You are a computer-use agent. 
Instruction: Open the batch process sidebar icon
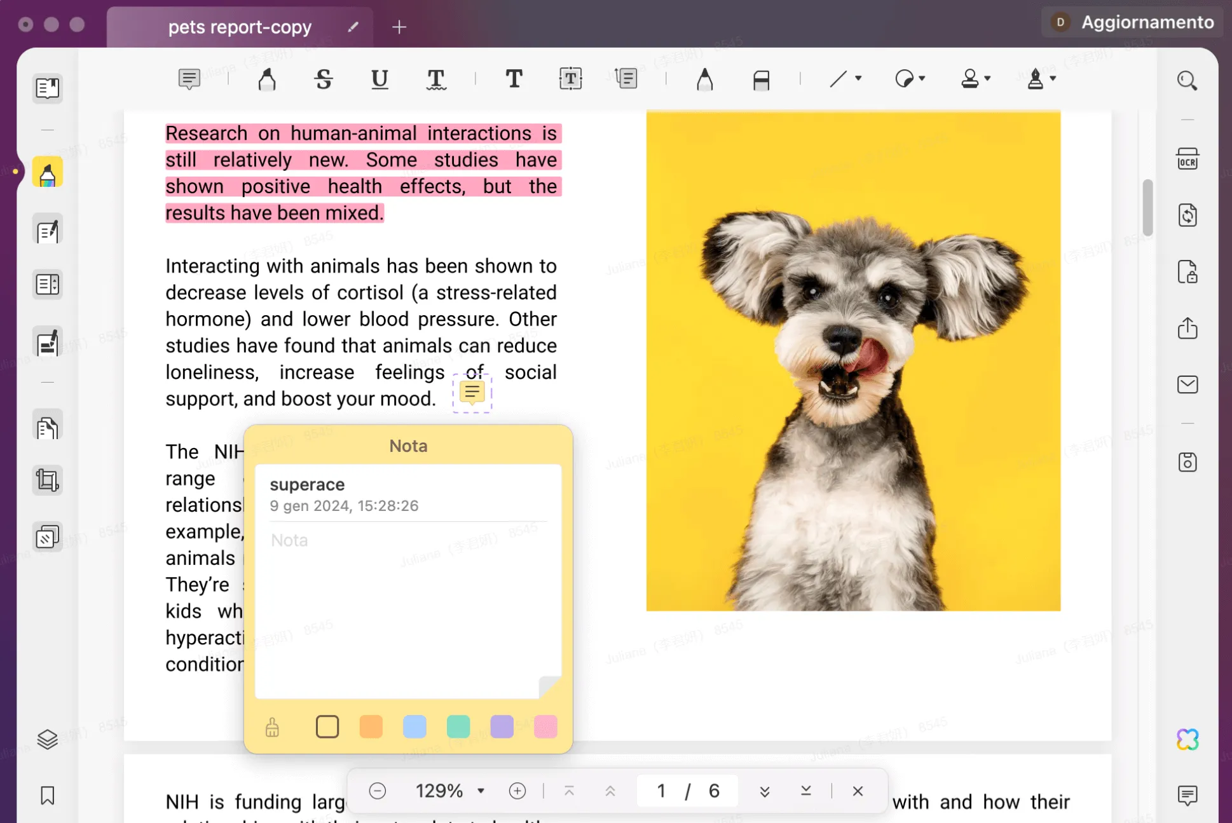[x=48, y=537]
